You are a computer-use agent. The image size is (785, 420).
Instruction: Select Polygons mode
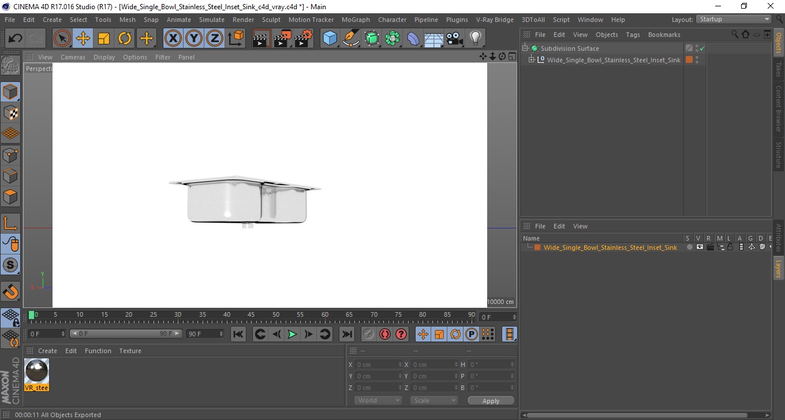coord(10,196)
